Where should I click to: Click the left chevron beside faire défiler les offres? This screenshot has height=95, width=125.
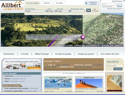[64, 73]
